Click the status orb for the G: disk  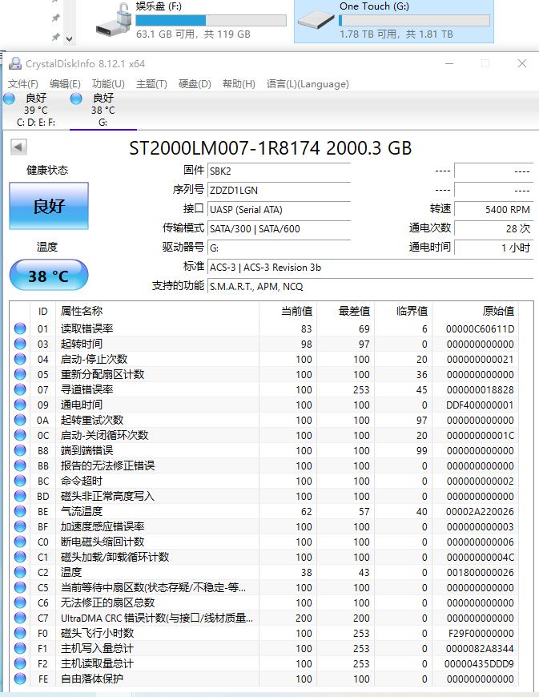coord(76,99)
